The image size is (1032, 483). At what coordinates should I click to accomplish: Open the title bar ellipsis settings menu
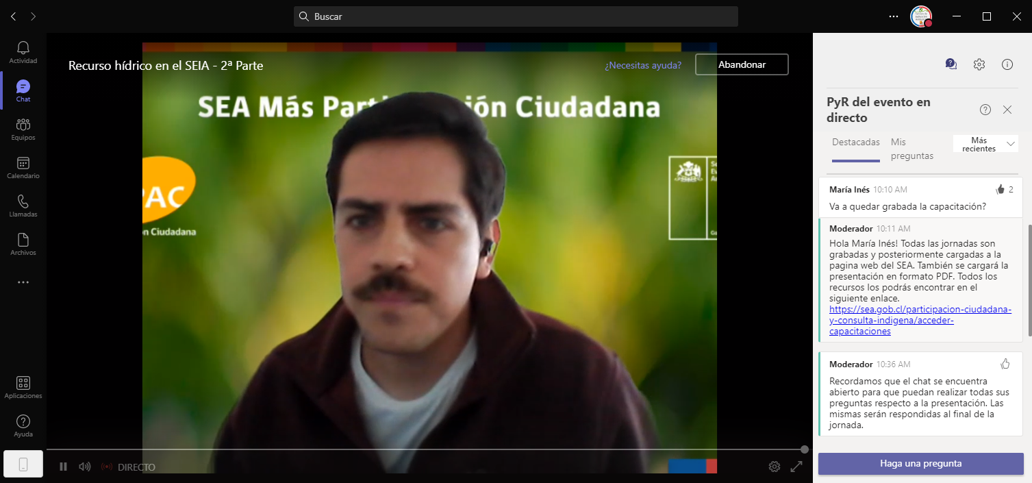click(893, 16)
